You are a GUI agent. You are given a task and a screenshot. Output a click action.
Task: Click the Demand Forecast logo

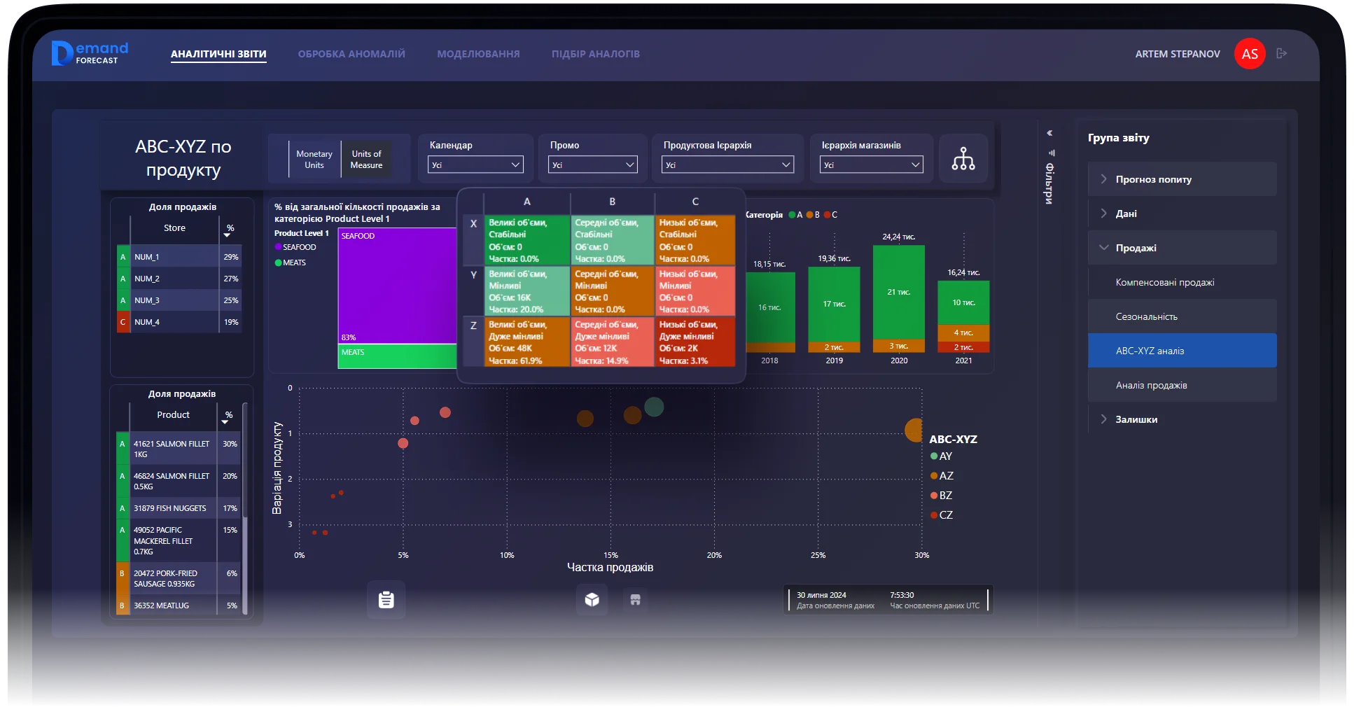tap(90, 53)
